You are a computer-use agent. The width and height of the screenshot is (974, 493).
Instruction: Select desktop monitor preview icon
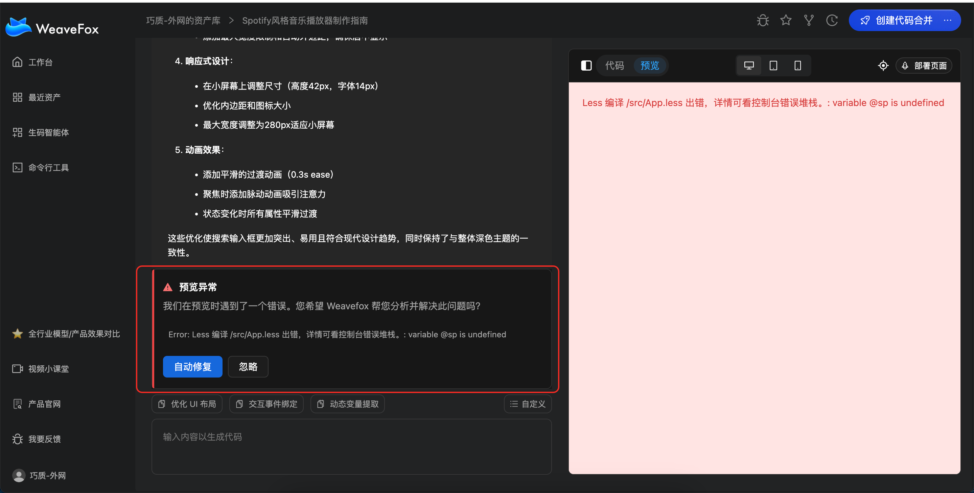[749, 66]
